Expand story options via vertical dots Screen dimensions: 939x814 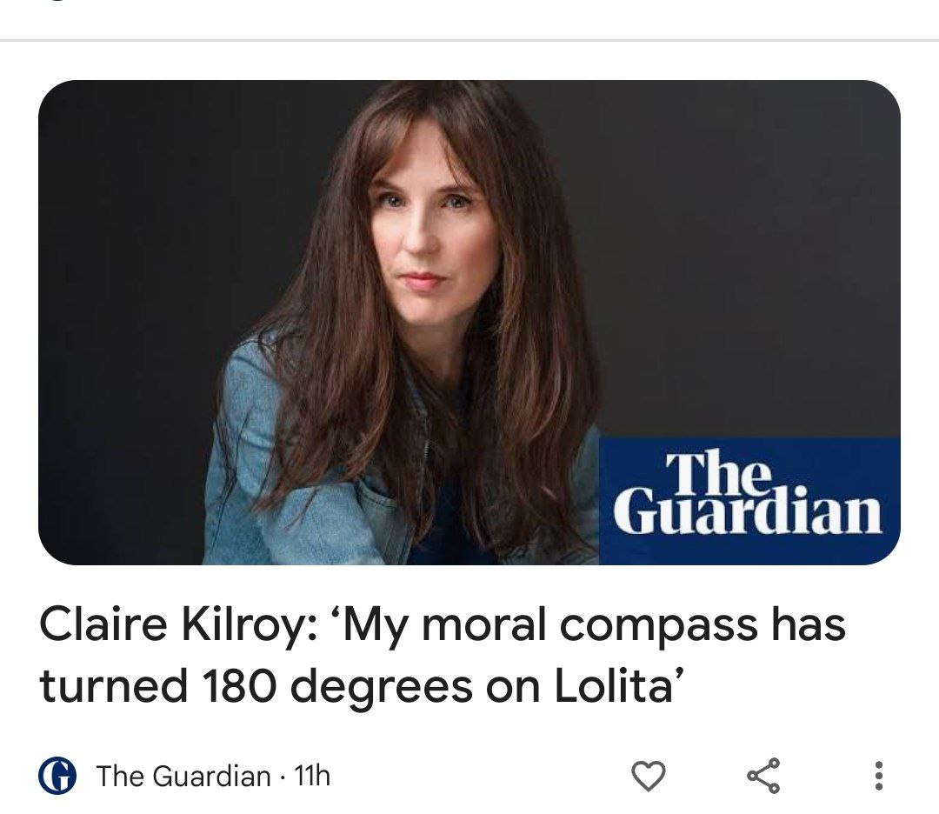coord(878,776)
